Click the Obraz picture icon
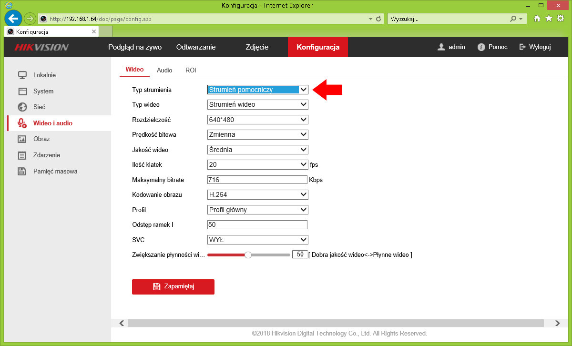 [x=22, y=139]
